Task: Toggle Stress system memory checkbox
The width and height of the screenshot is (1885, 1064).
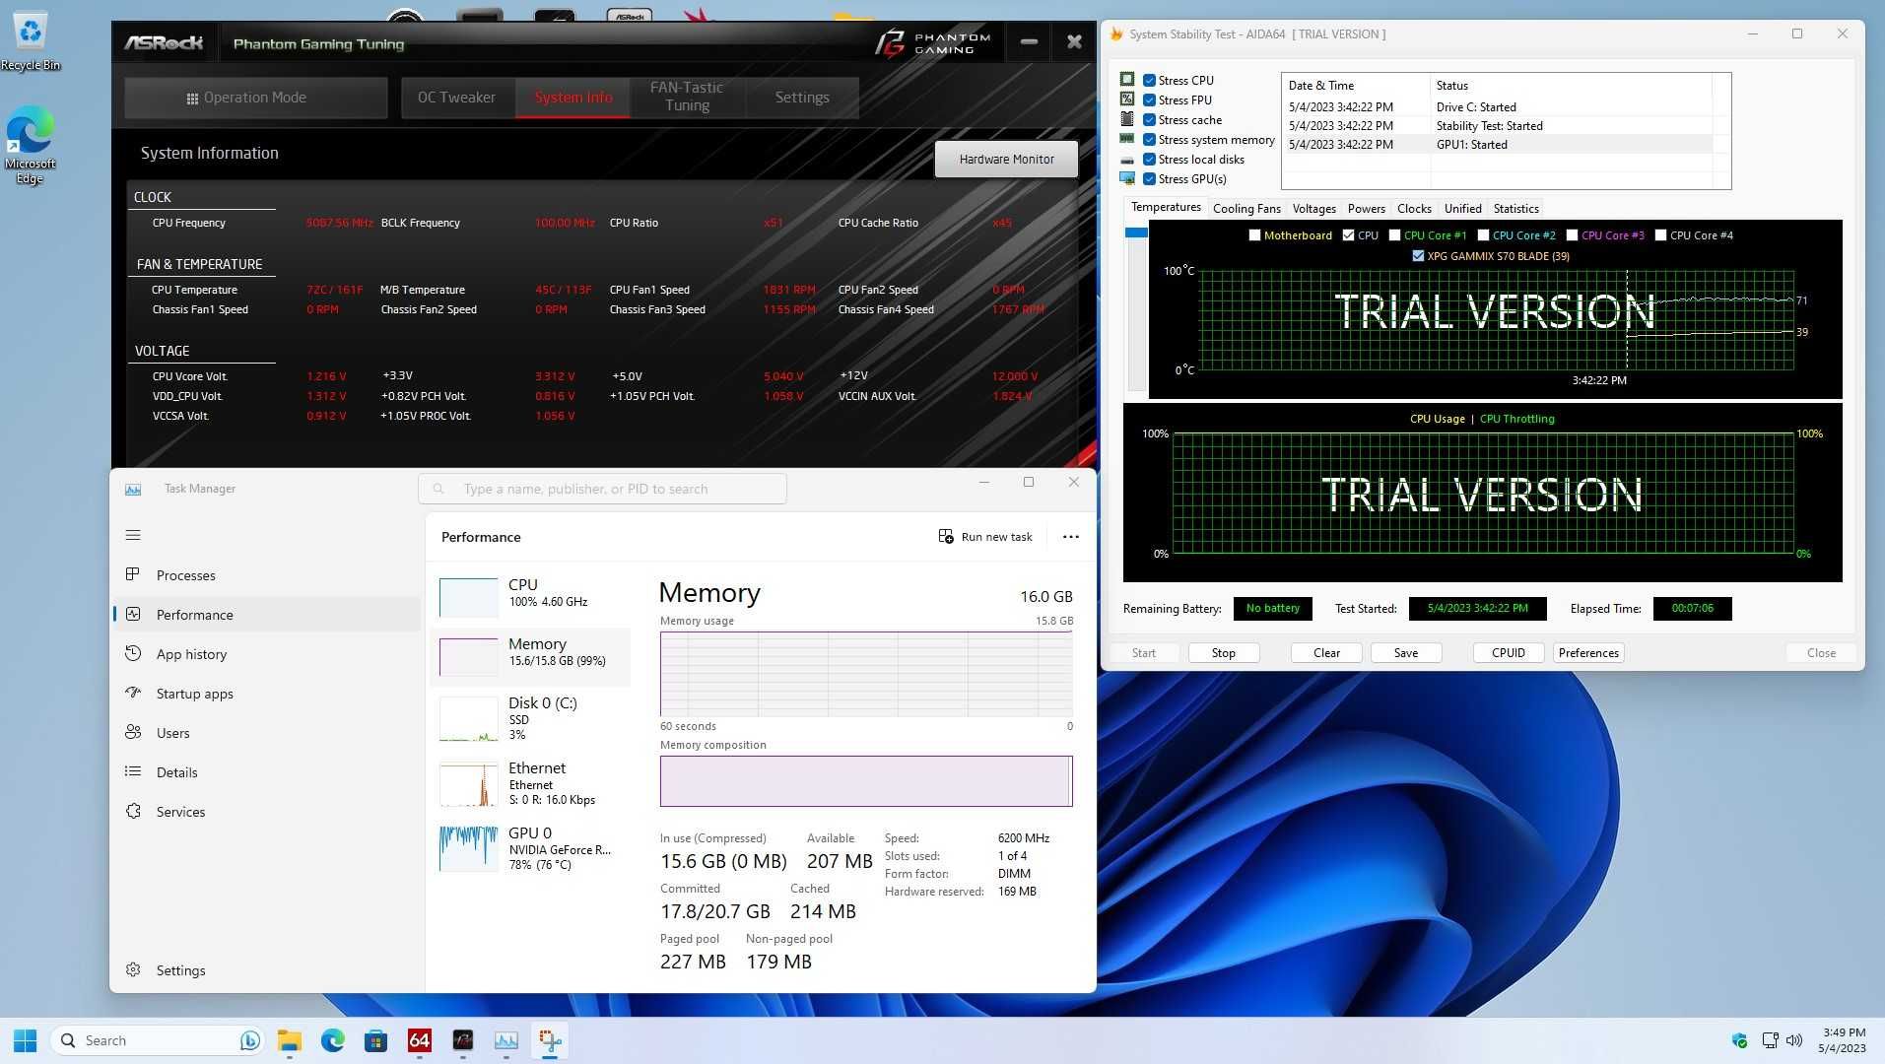Action: coord(1150,140)
